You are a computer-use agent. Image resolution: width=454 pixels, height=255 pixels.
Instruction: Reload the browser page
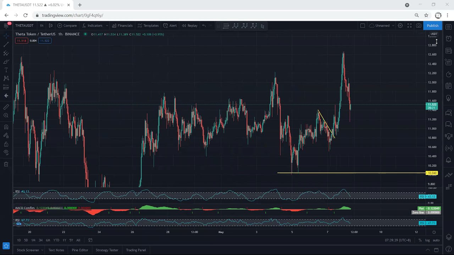[x=26, y=15]
